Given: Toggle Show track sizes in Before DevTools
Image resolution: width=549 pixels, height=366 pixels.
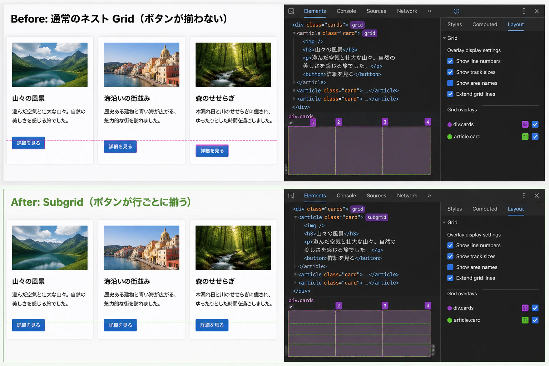Looking at the screenshot, I should coord(450,72).
